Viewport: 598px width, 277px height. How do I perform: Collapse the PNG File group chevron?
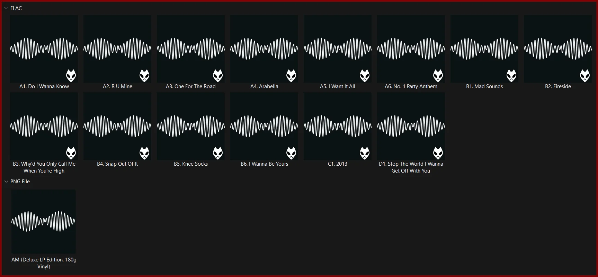(6, 182)
